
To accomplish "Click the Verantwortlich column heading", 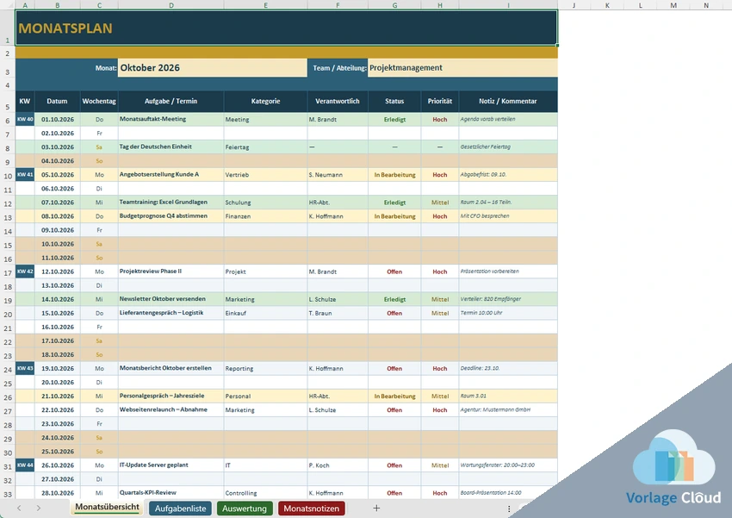I will click(x=338, y=102).
